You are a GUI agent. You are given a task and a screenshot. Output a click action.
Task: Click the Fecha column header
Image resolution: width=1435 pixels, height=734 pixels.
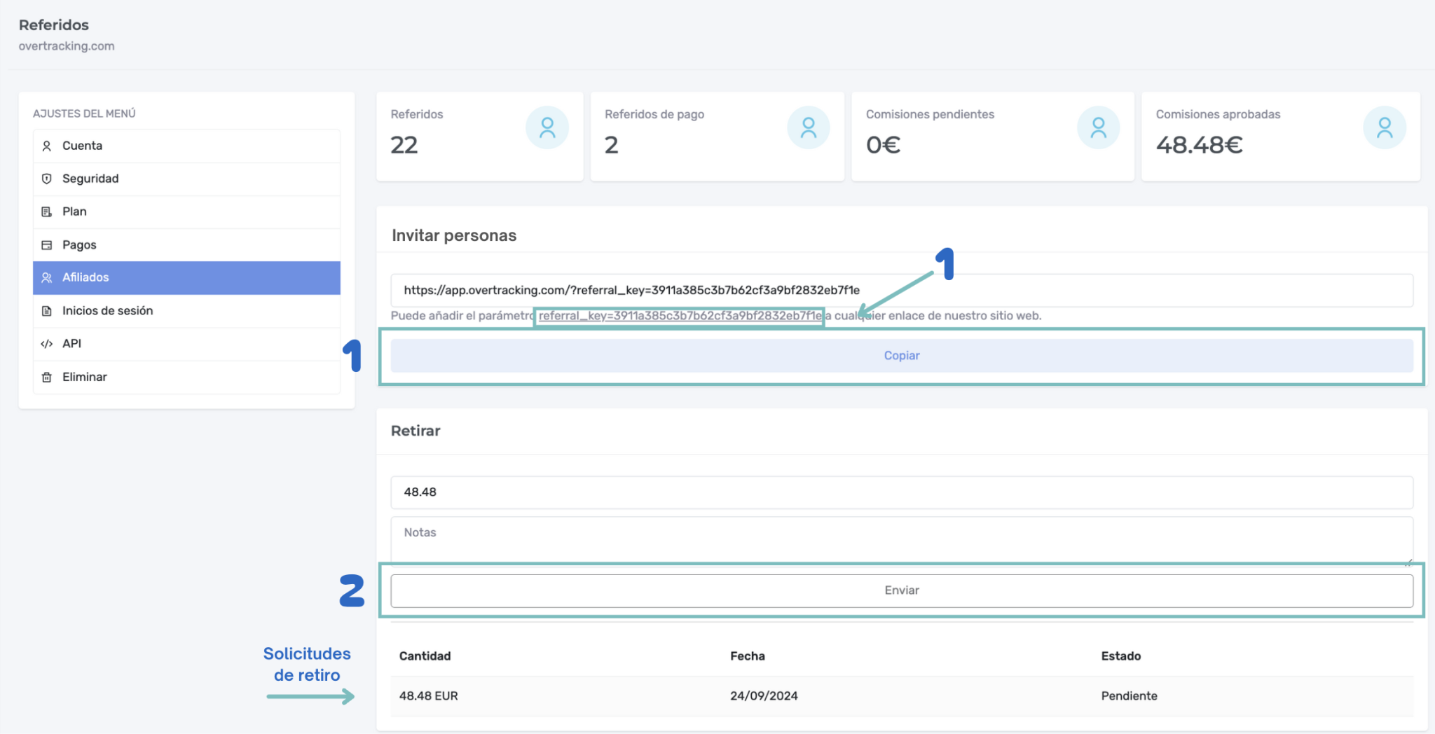[x=748, y=656]
